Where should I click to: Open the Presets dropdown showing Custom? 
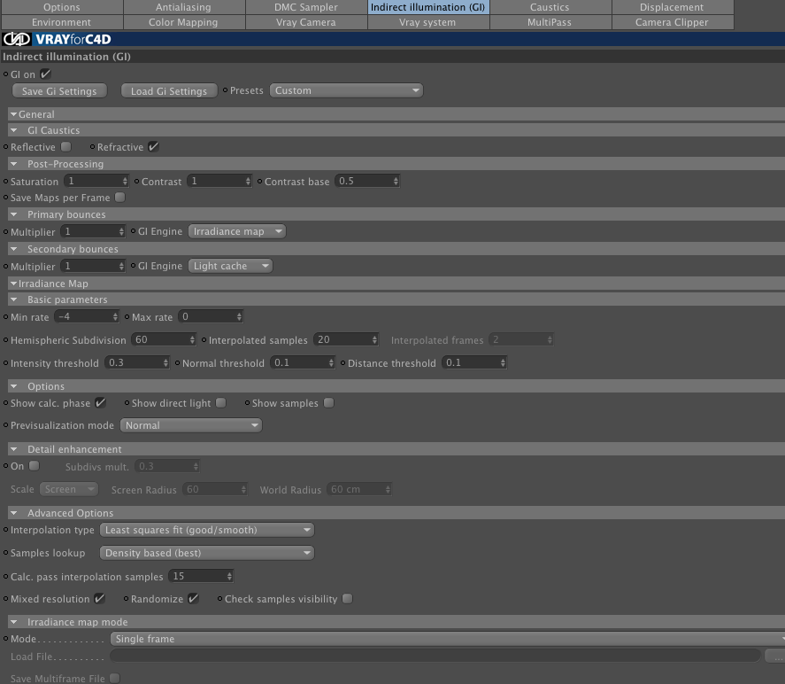346,90
